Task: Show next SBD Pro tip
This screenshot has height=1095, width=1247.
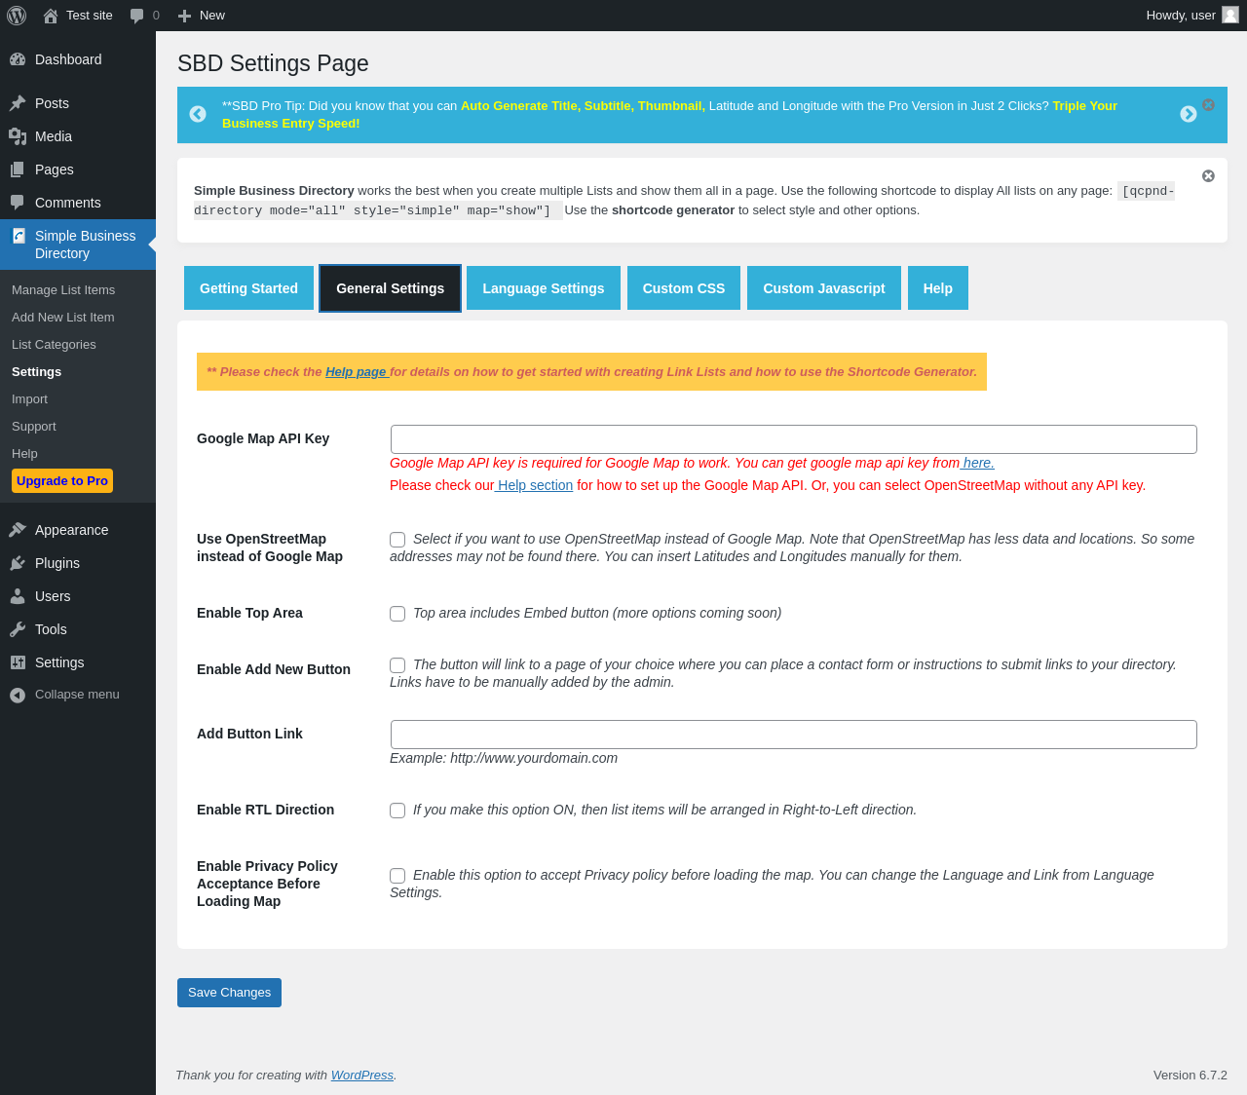Action: coord(1189,114)
